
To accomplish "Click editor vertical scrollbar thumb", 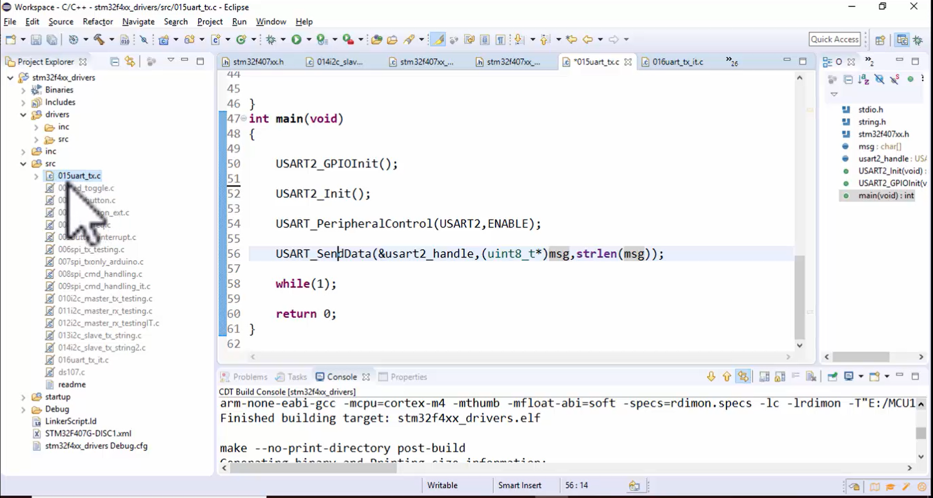I will click(799, 297).
